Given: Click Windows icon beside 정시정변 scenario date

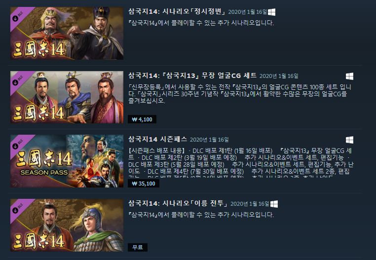Looking at the screenshot, I should (x=271, y=12).
